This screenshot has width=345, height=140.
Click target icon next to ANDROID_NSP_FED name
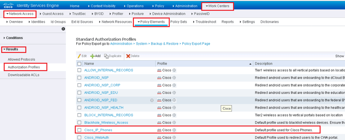[152, 100]
